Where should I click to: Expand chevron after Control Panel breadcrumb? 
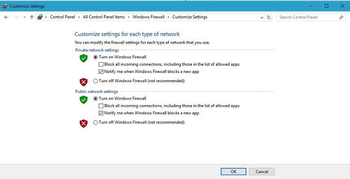click(x=79, y=17)
